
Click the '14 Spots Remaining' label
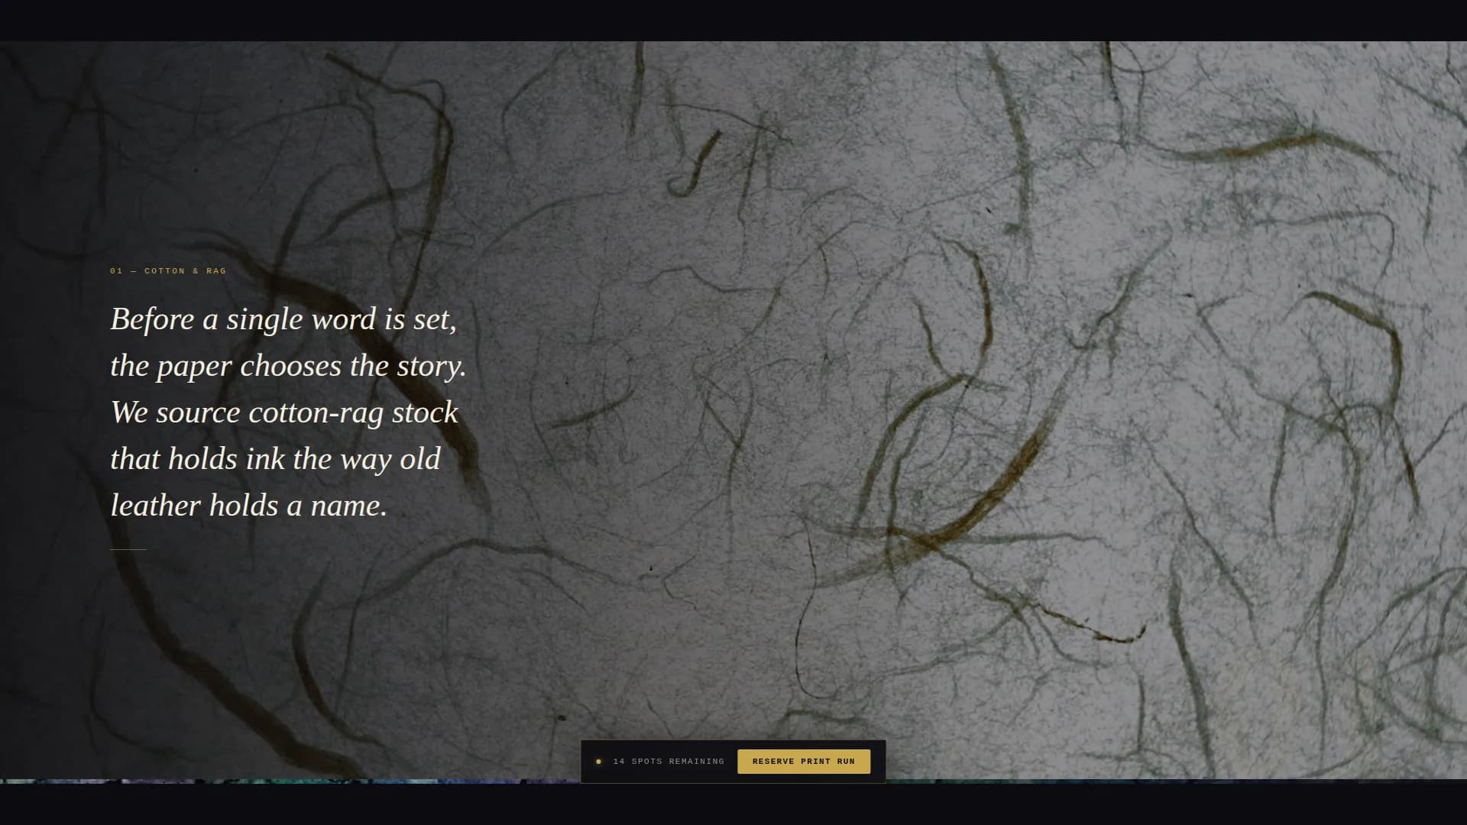(x=668, y=762)
